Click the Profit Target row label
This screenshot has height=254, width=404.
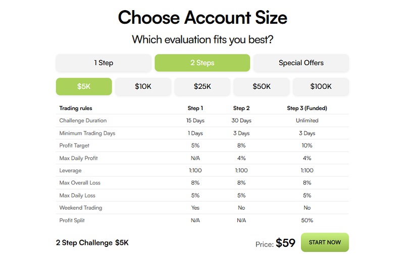click(75, 145)
